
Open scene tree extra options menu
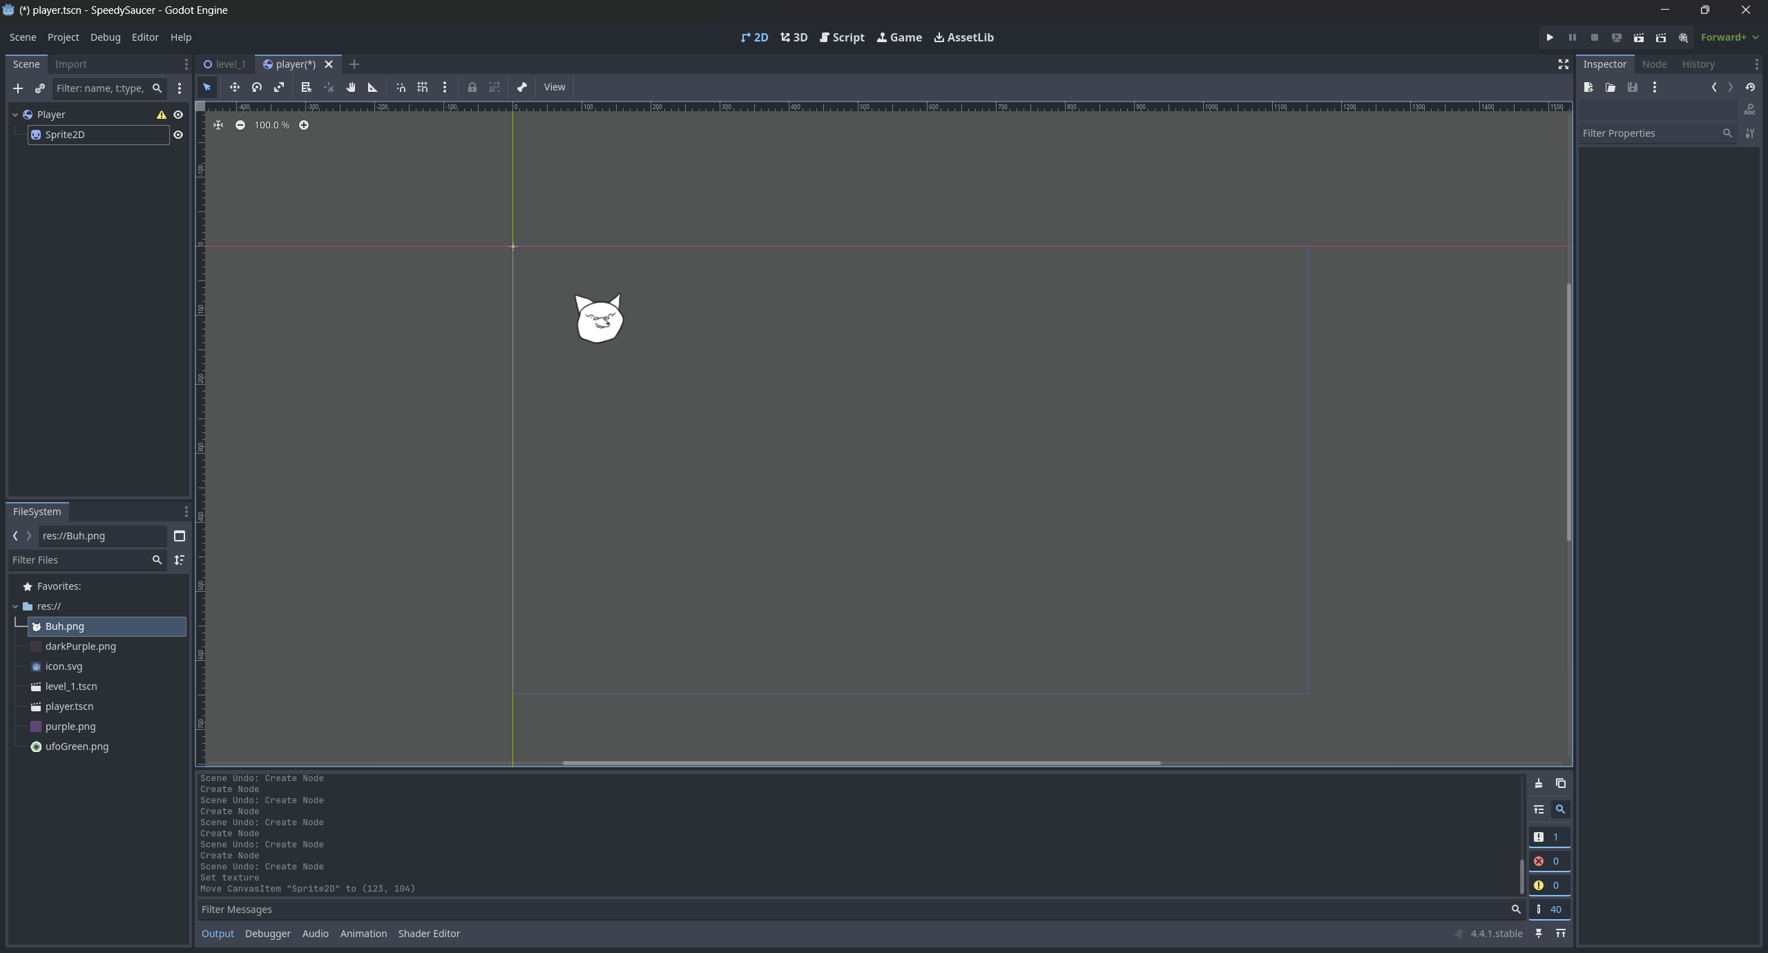coord(180,88)
